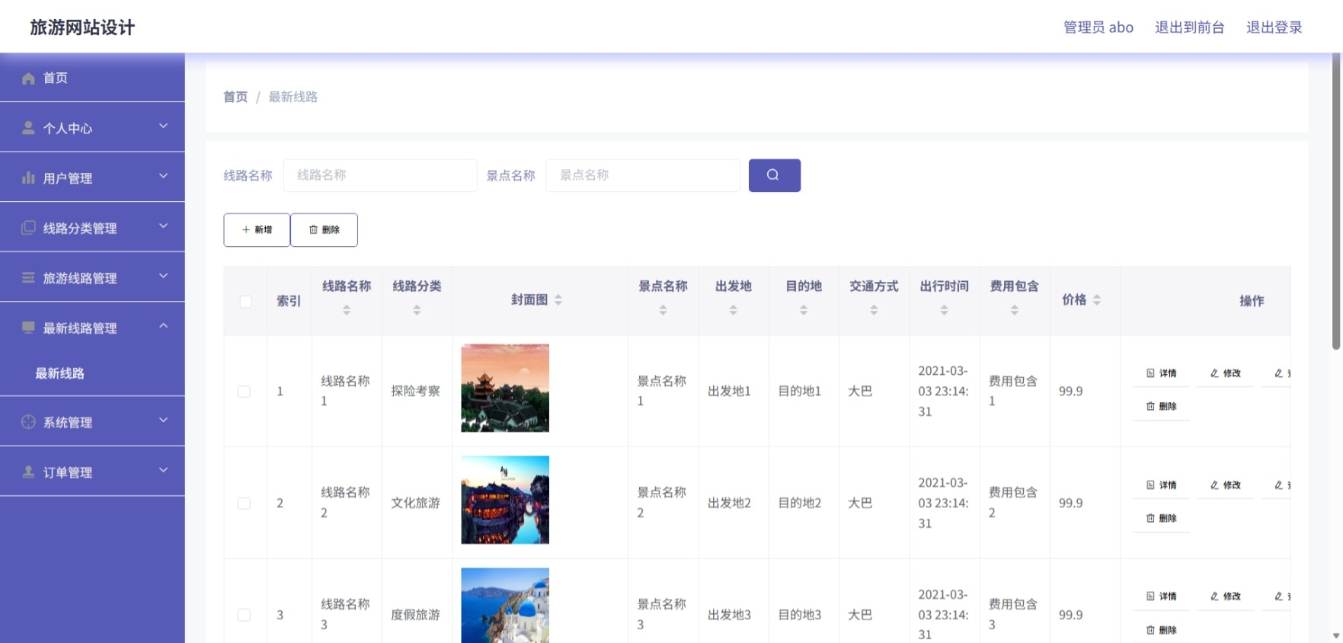Image resolution: width=1343 pixels, height=643 pixels.
Task: Expand the 订单管理 chevron
Action: (x=163, y=470)
